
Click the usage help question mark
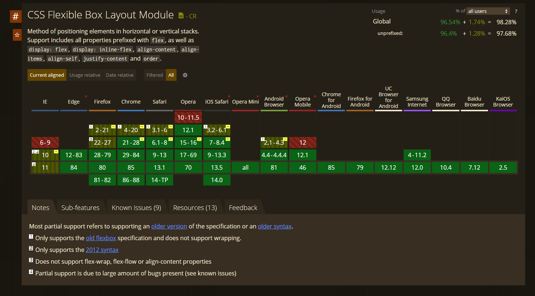click(x=516, y=11)
